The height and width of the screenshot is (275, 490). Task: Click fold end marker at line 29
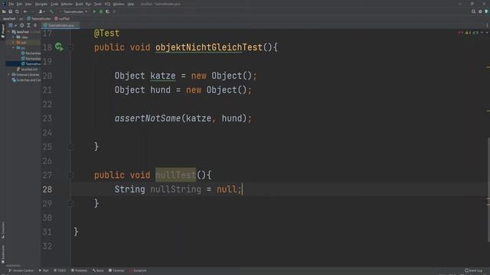(x=70, y=204)
